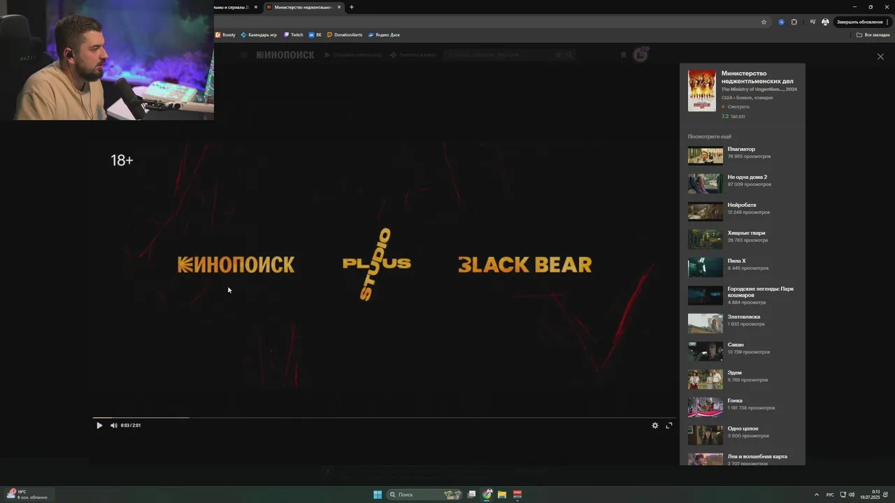This screenshot has width=895, height=503.
Task: Mute the trailer volume speaker icon
Action: (x=114, y=425)
